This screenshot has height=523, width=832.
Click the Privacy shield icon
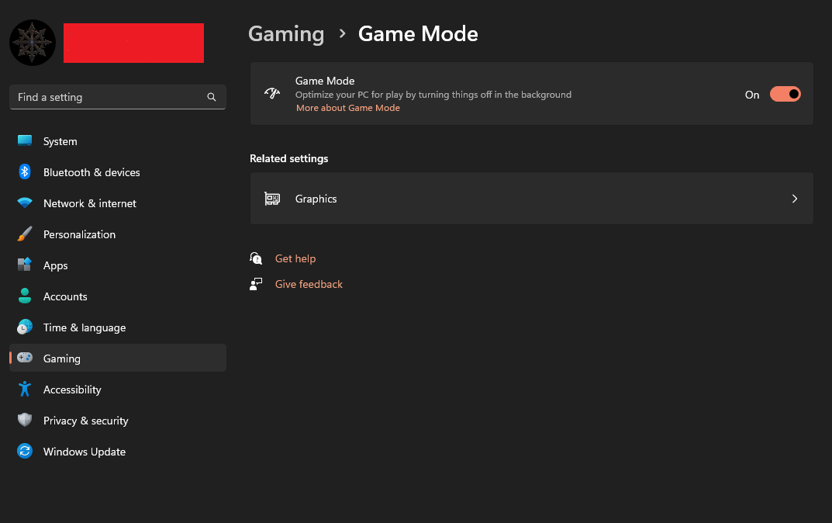pyautogui.click(x=24, y=420)
